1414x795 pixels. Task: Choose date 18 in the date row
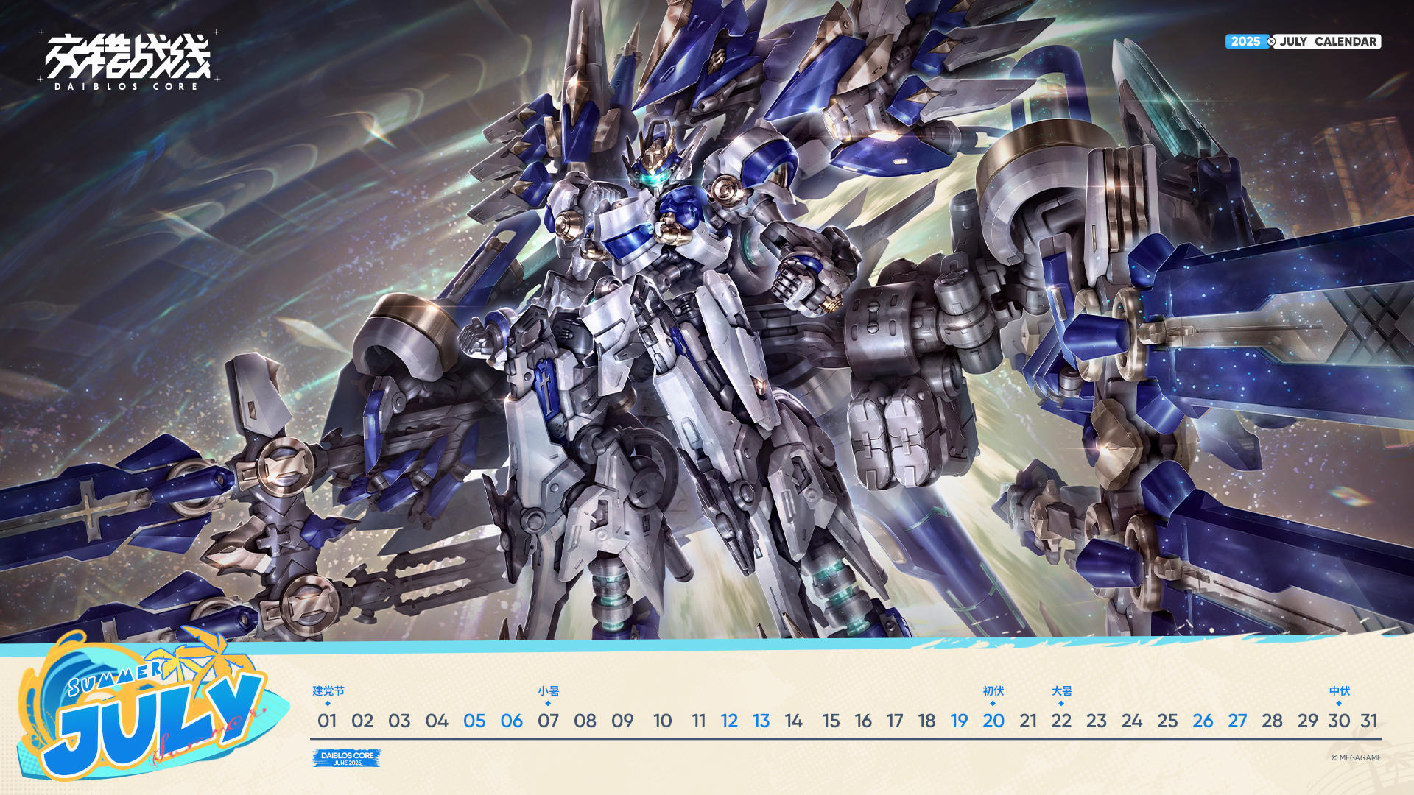[x=926, y=721]
